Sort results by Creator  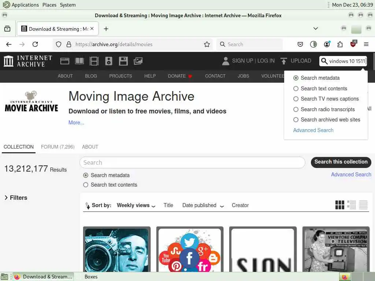click(x=240, y=205)
